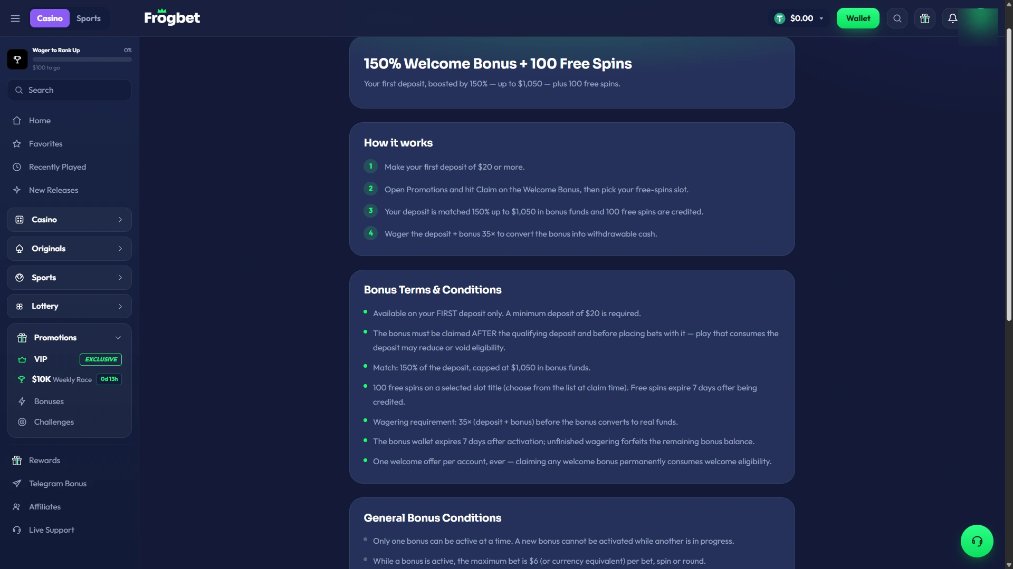The width and height of the screenshot is (1013, 569).
Task: Open the hamburger menu icon
Action: click(x=15, y=18)
